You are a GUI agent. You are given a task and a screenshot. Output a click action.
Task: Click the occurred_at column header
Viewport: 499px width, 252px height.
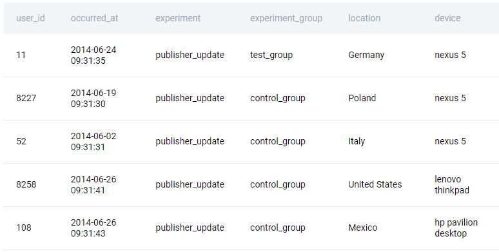click(95, 18)
